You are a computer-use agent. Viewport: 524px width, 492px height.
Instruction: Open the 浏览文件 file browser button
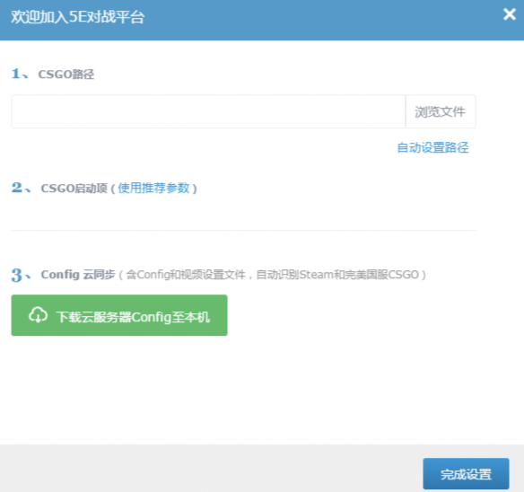(x=441, y=111)
